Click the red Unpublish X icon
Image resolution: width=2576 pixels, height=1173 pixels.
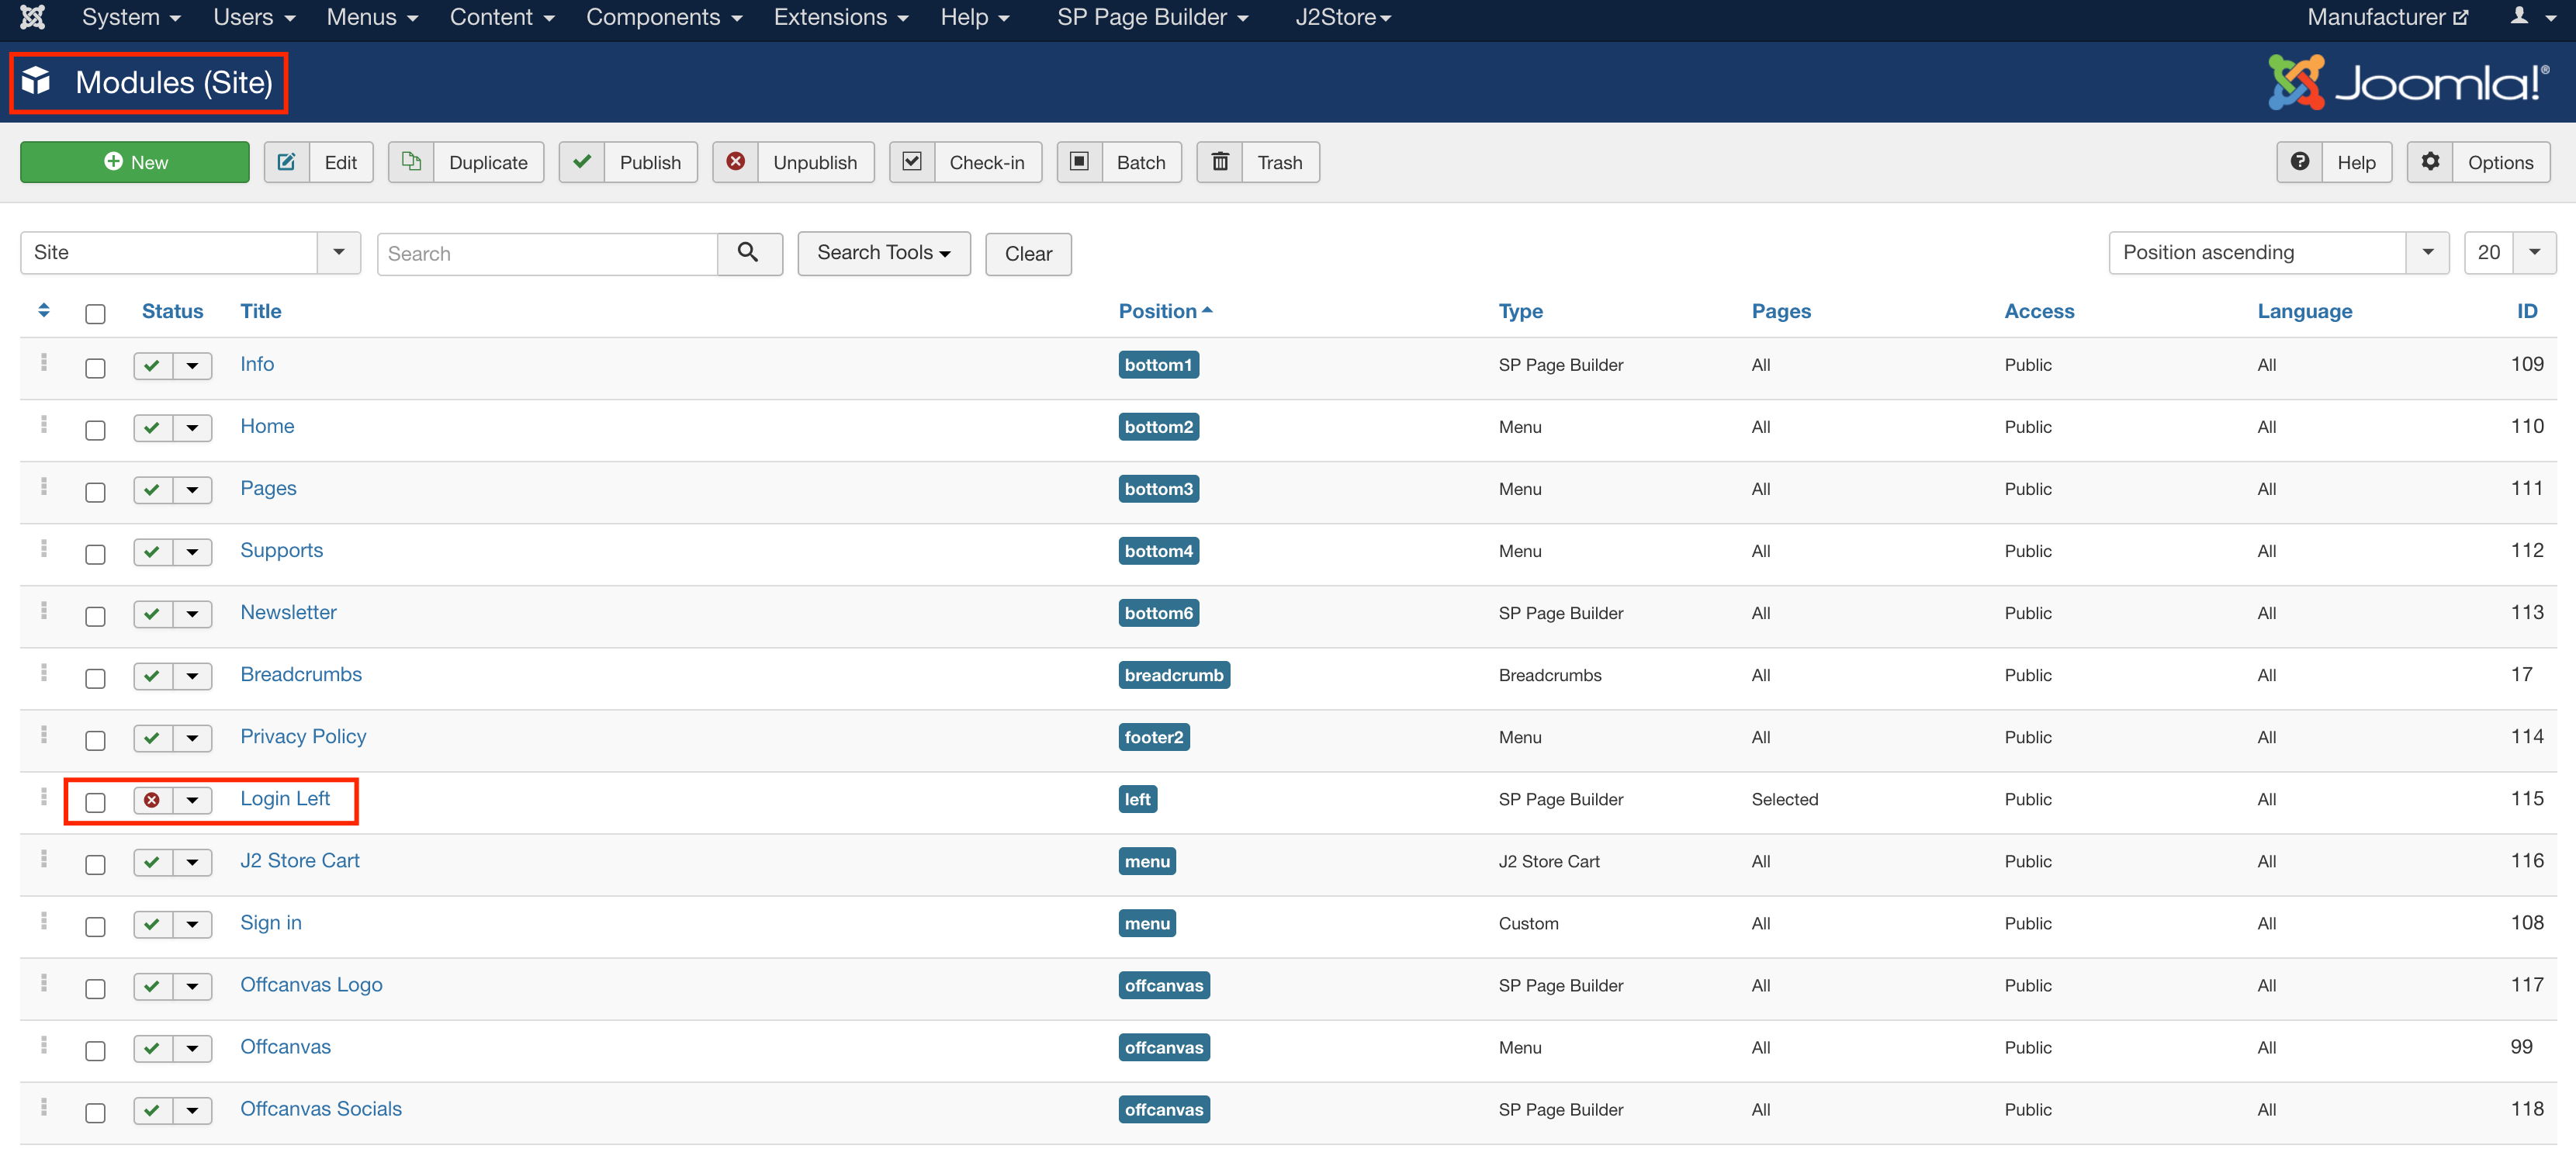pyautogui.click(x=735, y=162)
